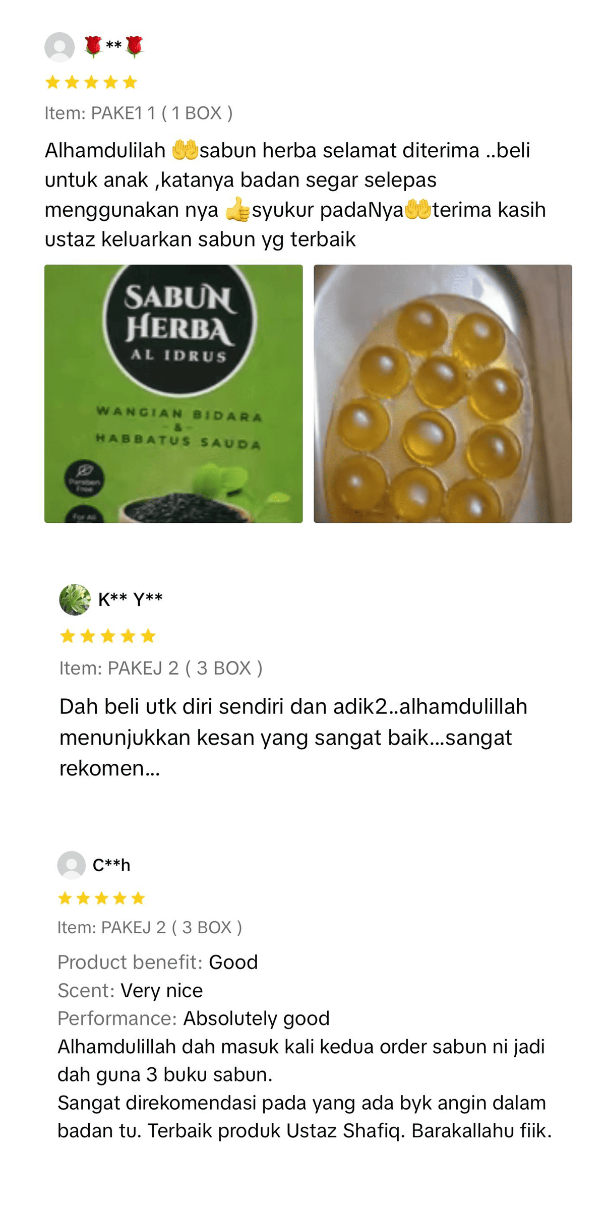Tap K** Y** leaf profile picture

coord(75,599)
